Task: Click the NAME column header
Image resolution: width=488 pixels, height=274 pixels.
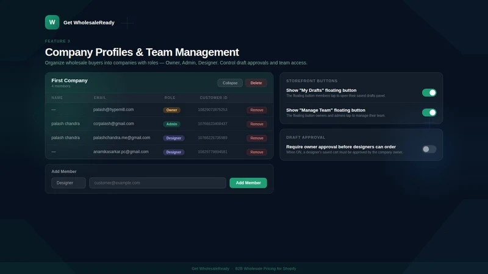Action: [57, 97]
